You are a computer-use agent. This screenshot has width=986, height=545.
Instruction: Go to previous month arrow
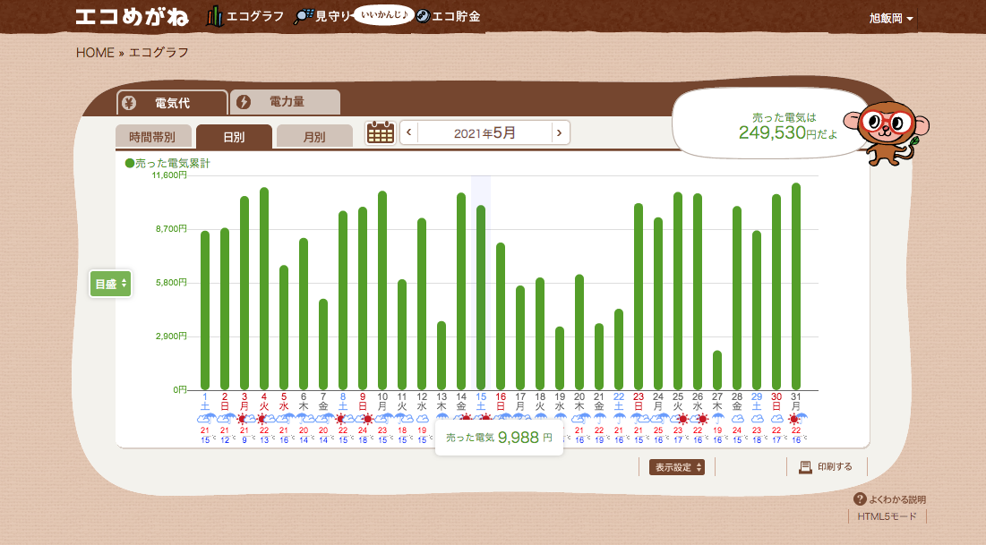pyautogui.click(x=408, y=132)
